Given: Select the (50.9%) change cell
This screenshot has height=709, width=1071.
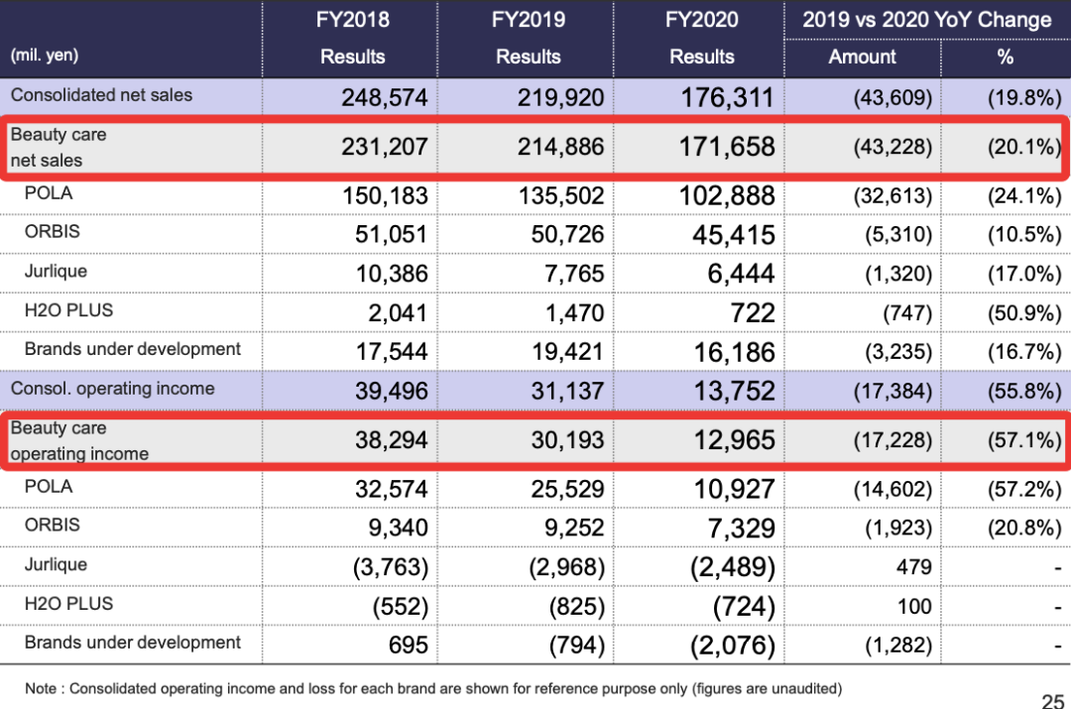Looking at the screenshot, I should click(x=1024, y=313).
